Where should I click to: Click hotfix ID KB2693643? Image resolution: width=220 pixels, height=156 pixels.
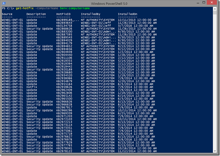[x=64, y=23]
